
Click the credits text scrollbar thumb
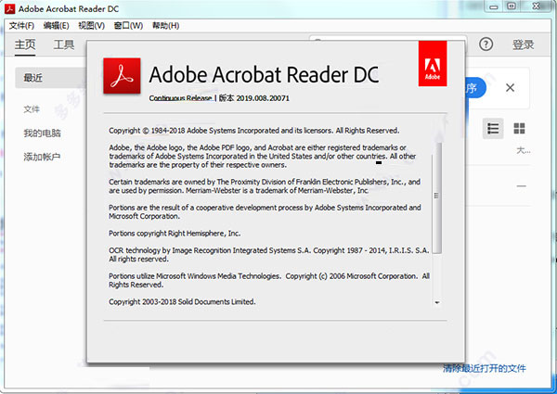(x=437, y=197)
